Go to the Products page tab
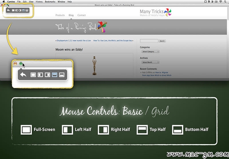This screenshot has height=159, width=229. (60, 15)
